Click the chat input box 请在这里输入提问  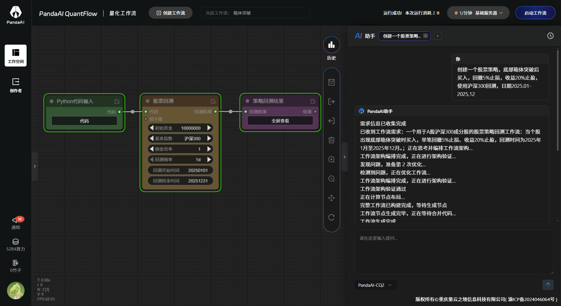coord(454,252)
